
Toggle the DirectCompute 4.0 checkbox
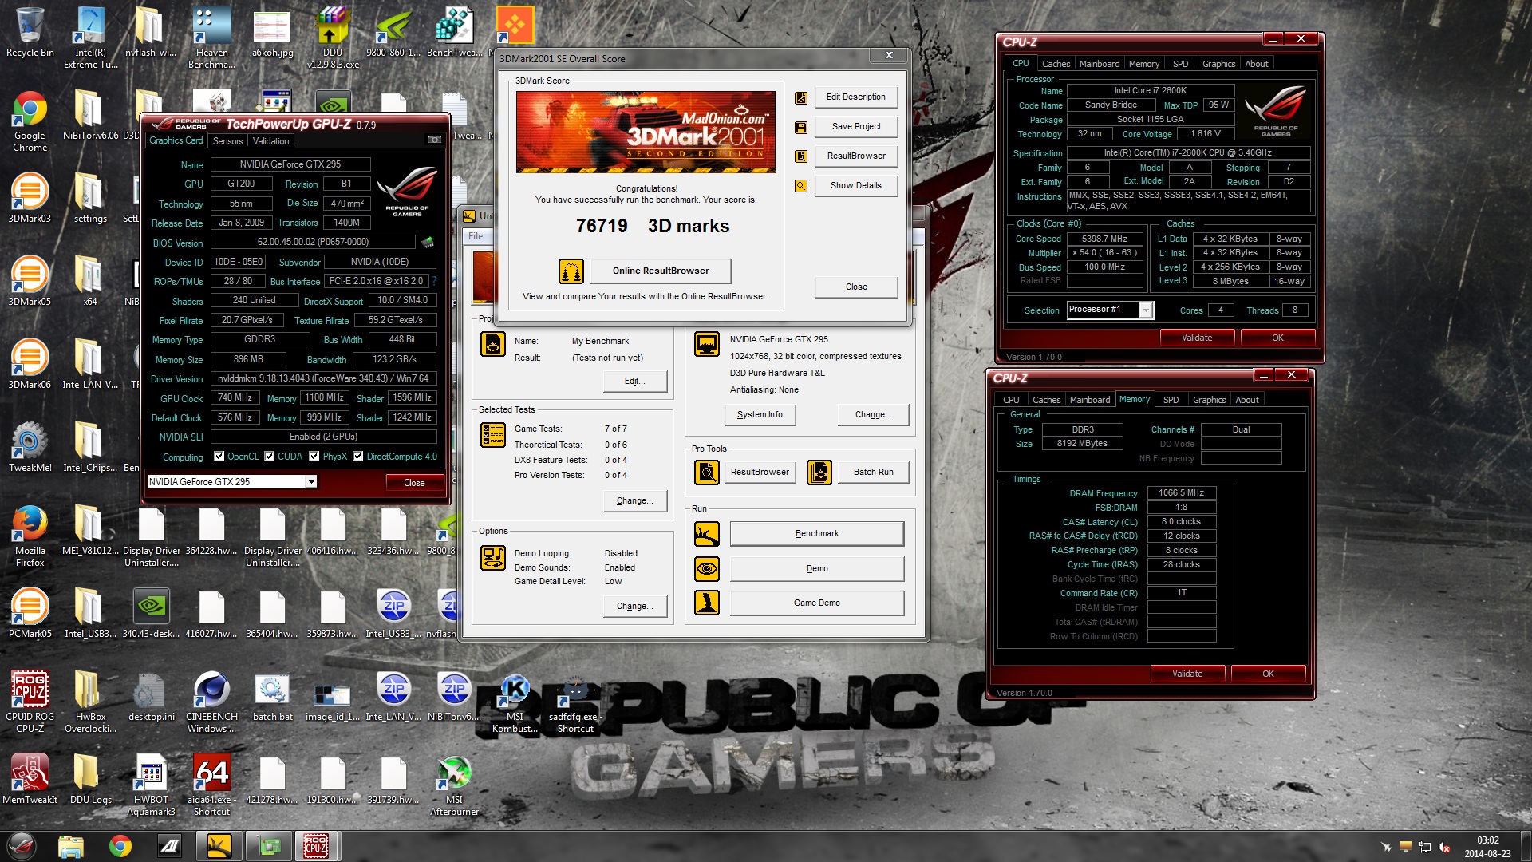[x=358, y=457]
